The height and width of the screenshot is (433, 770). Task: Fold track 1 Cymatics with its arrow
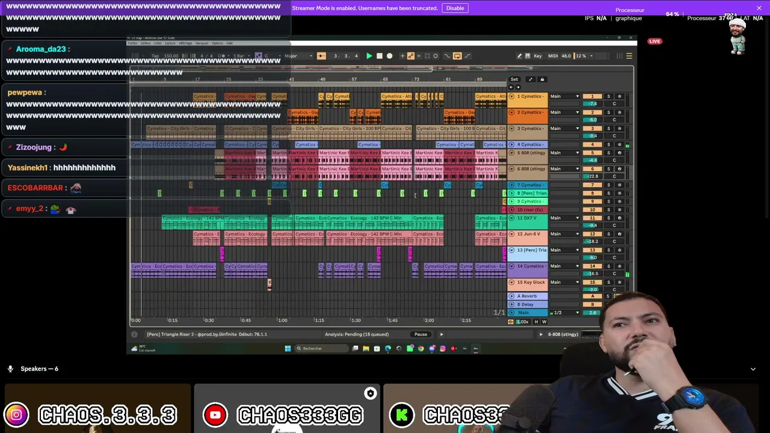(512, 96)
